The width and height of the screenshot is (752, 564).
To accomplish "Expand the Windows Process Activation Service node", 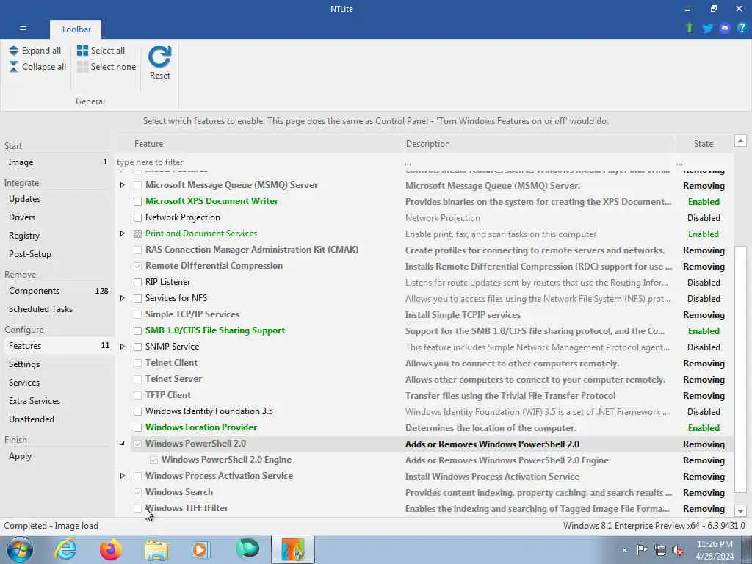I will click(123, 476).
